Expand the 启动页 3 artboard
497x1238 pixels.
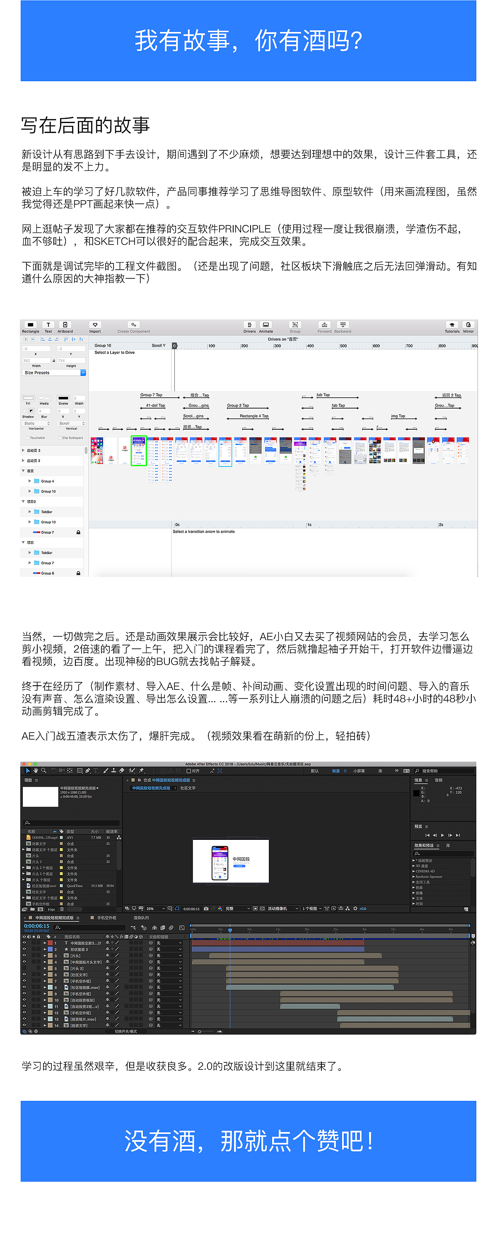tap(23, 450)
